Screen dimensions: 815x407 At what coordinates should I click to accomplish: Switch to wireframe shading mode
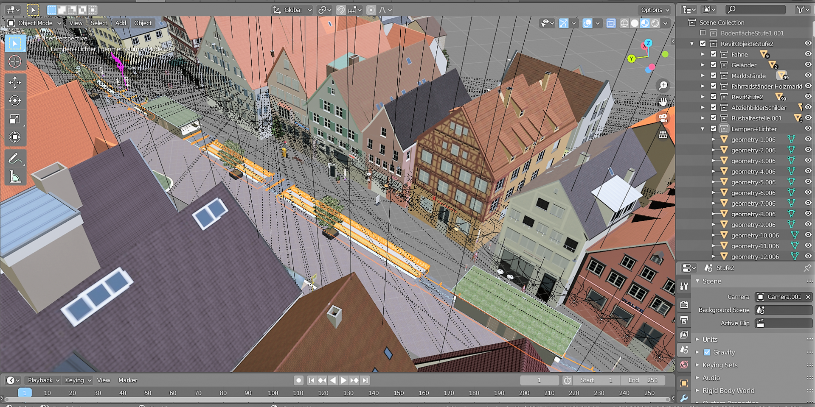[624, 23]
